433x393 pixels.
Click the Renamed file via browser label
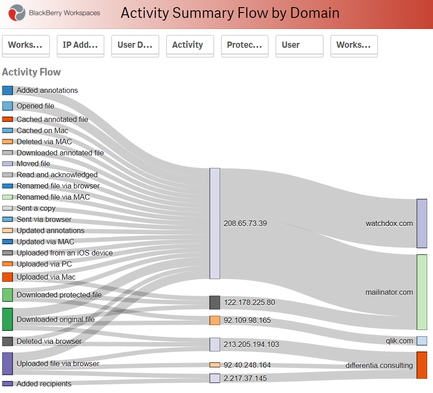pyautogui.click(x=58, y=186)
